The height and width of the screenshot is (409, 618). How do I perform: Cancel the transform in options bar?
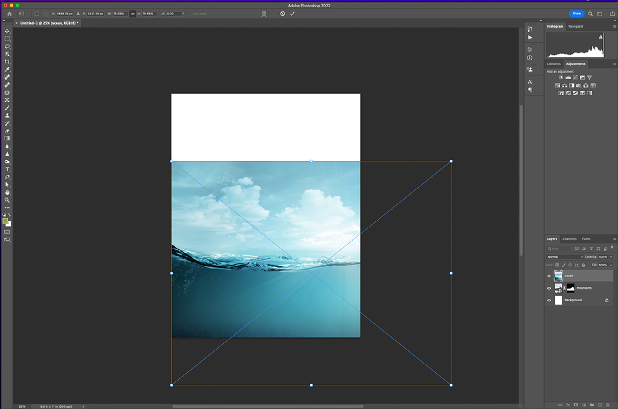coord(282,13)
